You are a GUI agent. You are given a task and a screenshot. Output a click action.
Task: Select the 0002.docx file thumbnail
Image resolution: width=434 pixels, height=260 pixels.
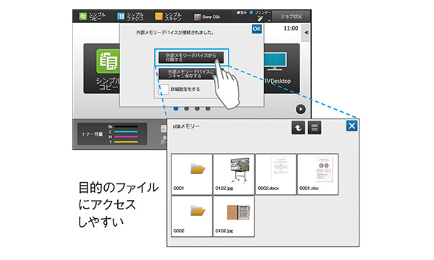[x=276, y=174]
